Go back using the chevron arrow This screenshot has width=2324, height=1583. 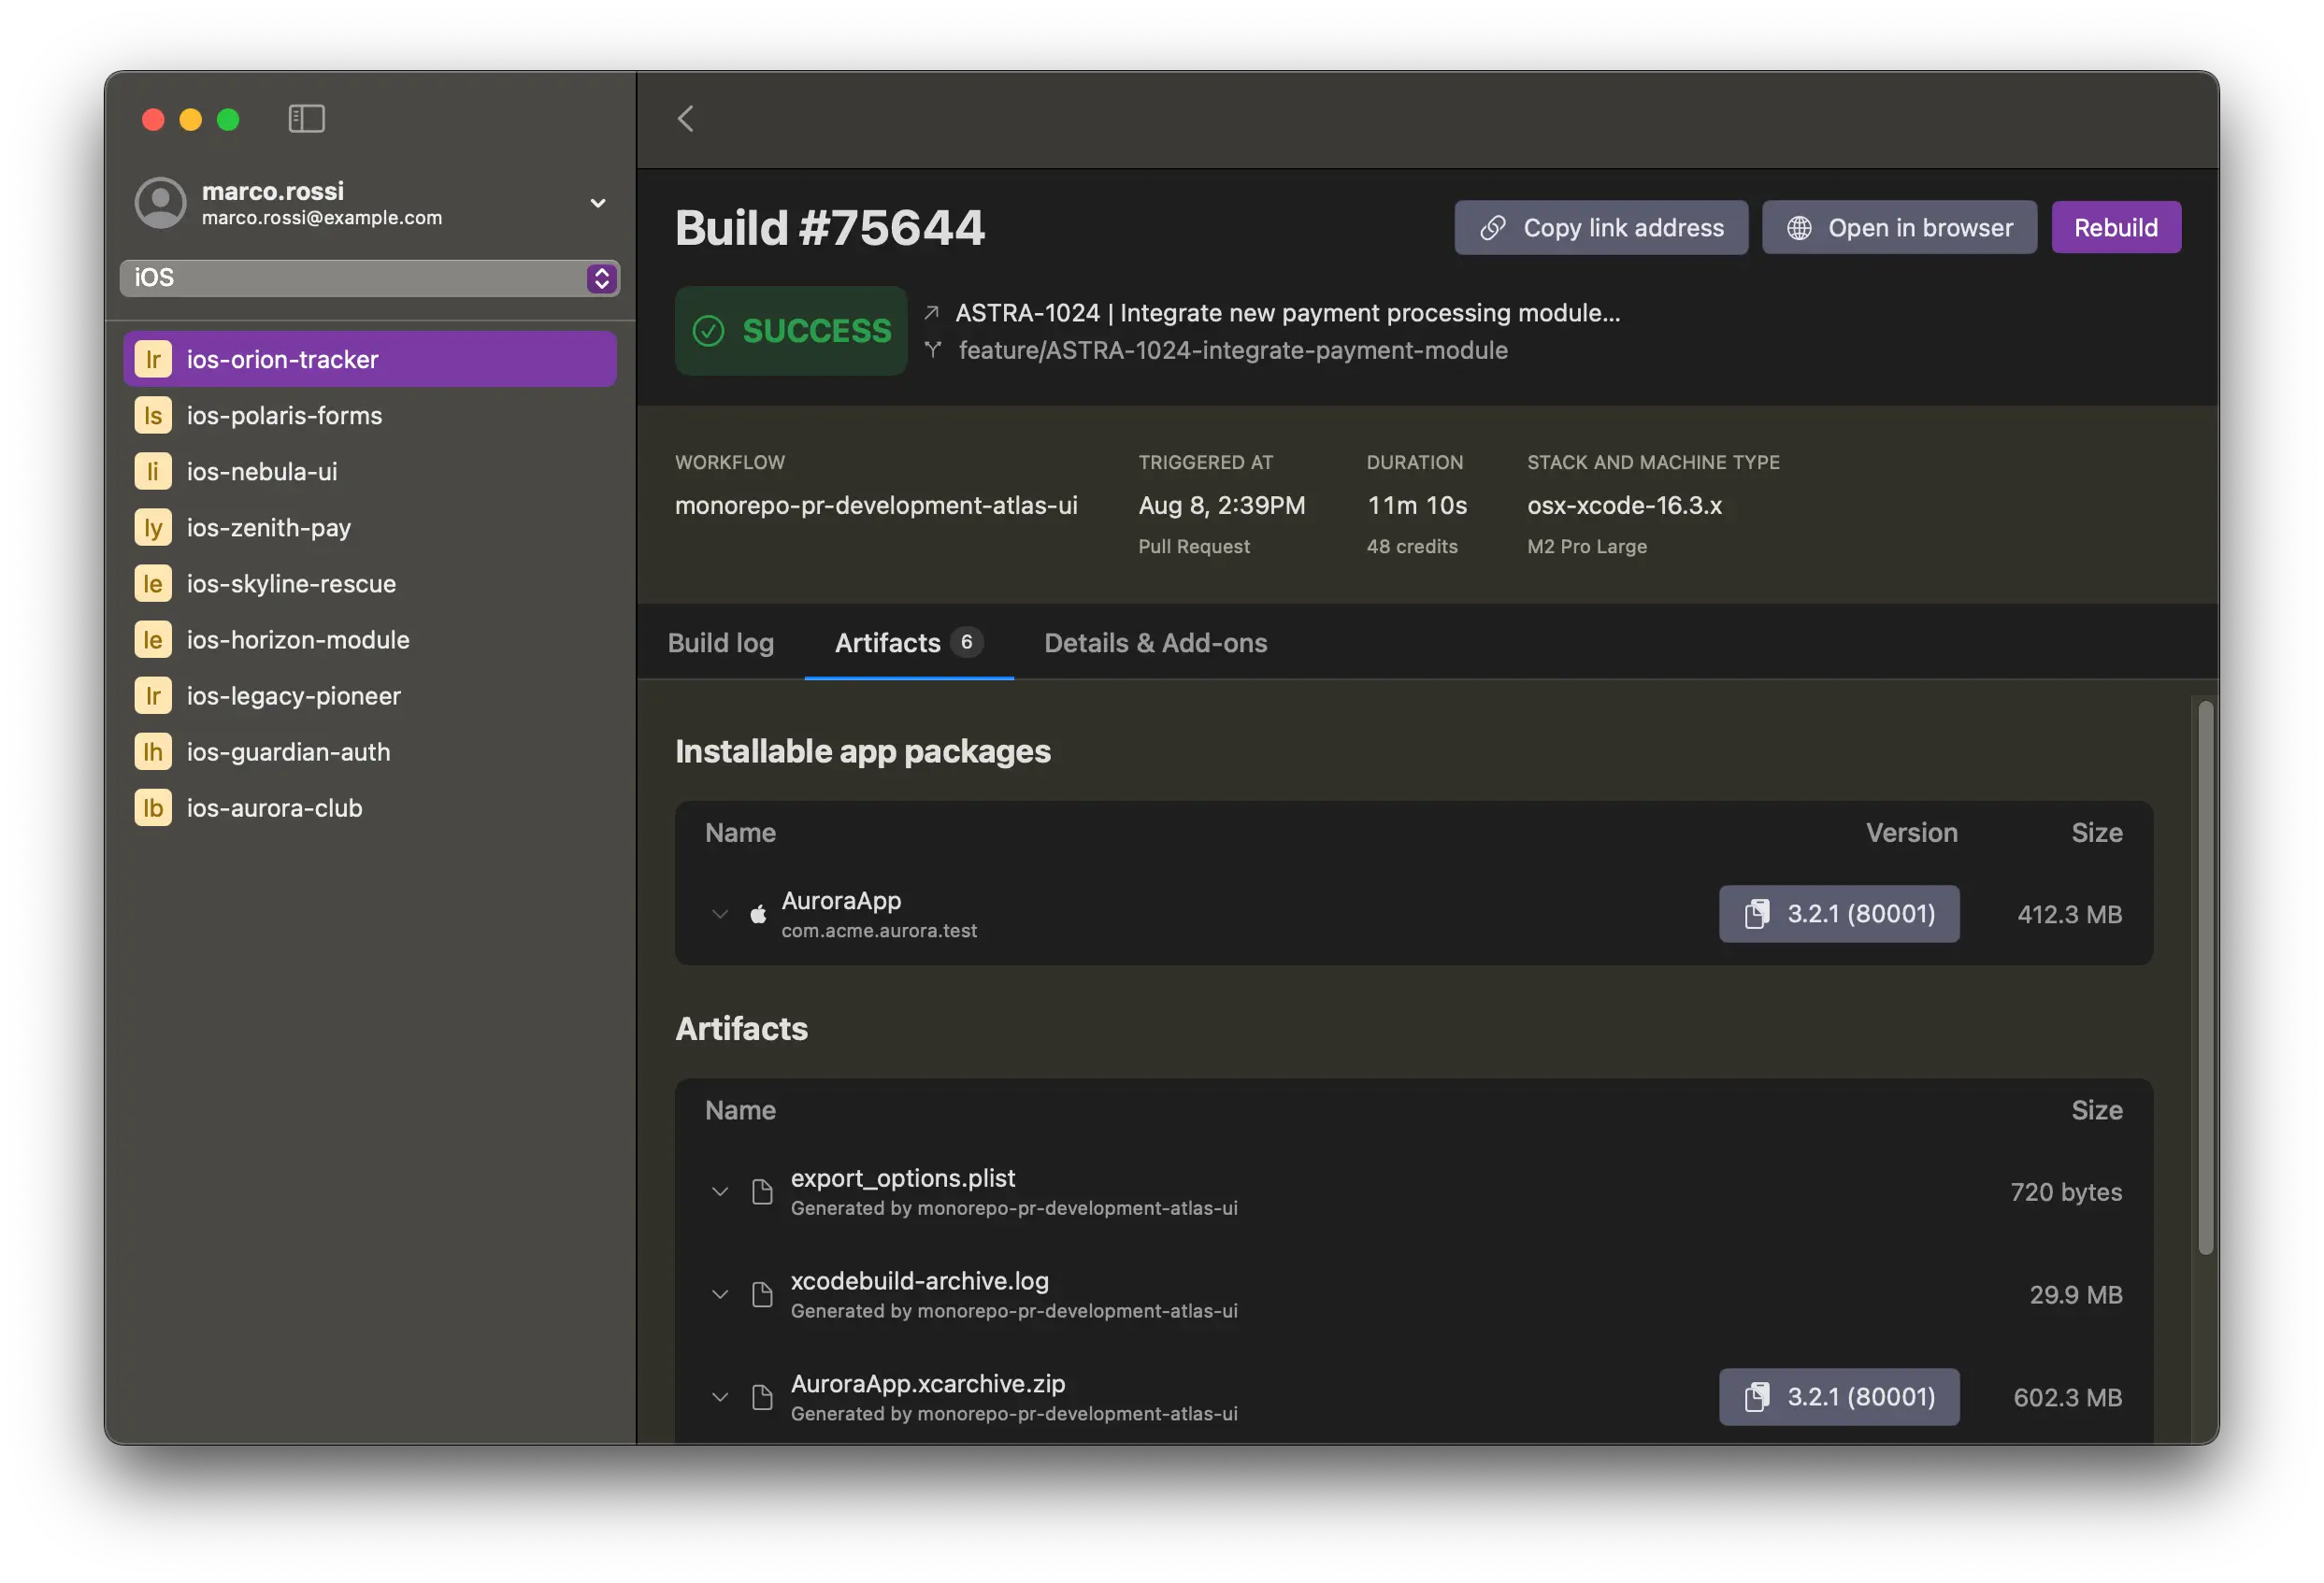point(685,119)
